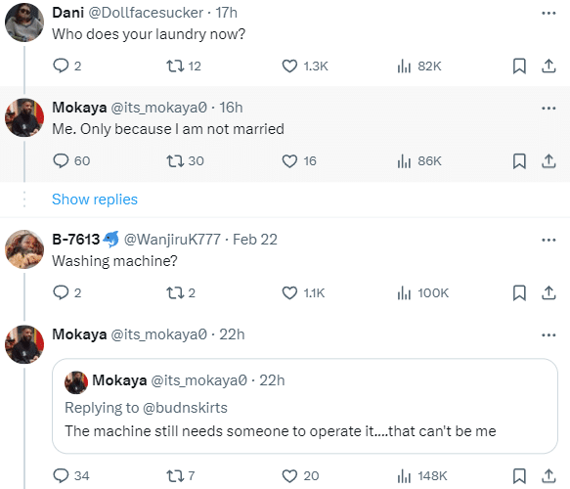
Task: Expand hidden replies with Show replies
Action: [95, 200]
